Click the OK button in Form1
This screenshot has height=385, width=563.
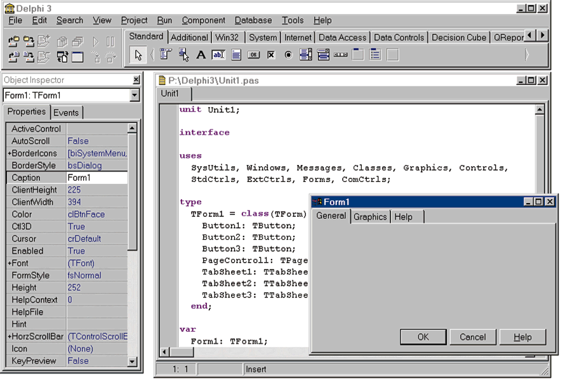click(x=423, y=337)
